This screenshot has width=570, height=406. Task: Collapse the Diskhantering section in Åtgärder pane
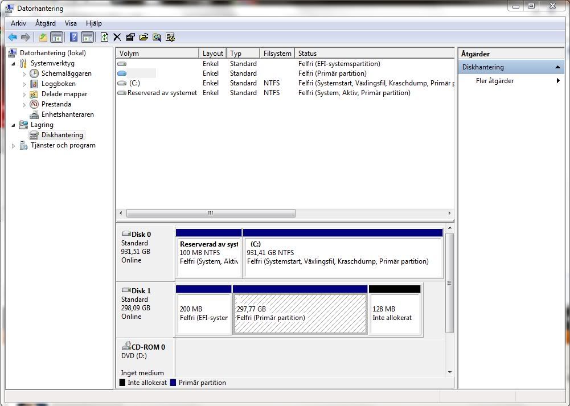[x=557, y=67]
